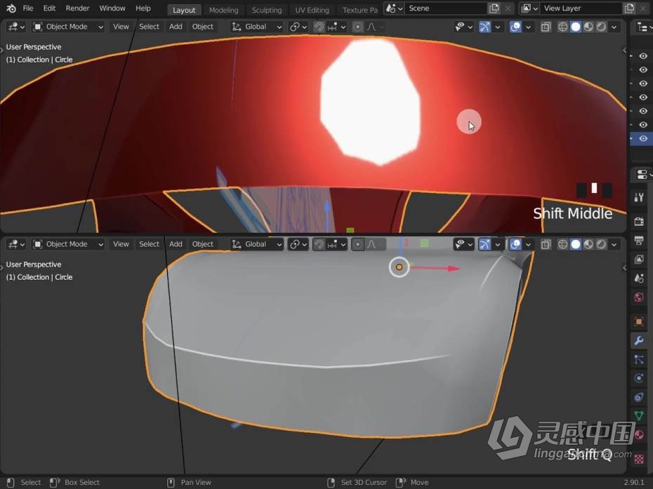Open Object menu in bottom viewport header

pyautogui.click(x=203, y=244)
